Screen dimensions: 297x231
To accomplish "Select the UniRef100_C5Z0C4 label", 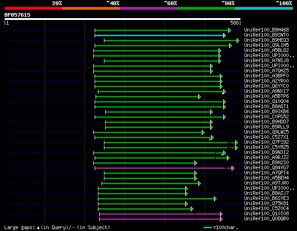I will pos(266,209).
